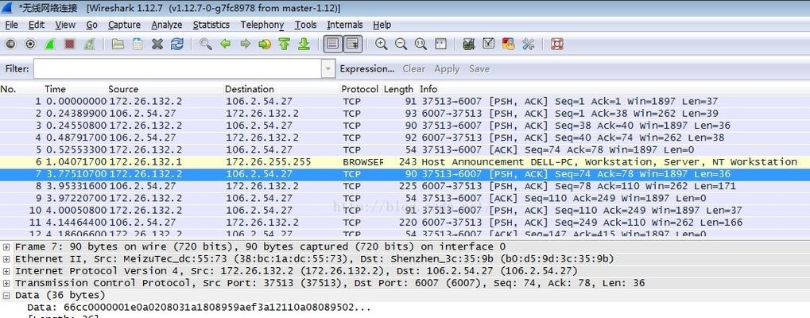Reload this capture file icon
The height and width of the screenshot is (318, 810).
tap(176, 45)
